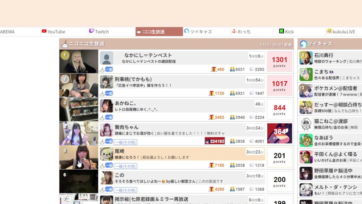Open 刑事桃(でかもも) channel name
The image size is (362, 204).
click(x=133, y=79)
